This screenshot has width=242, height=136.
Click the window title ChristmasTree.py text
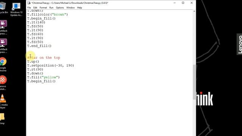(x=70, y=3)
